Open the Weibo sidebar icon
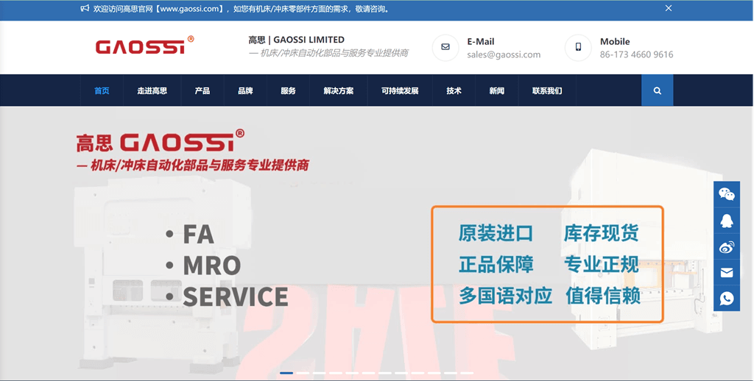 pos(727,246)
